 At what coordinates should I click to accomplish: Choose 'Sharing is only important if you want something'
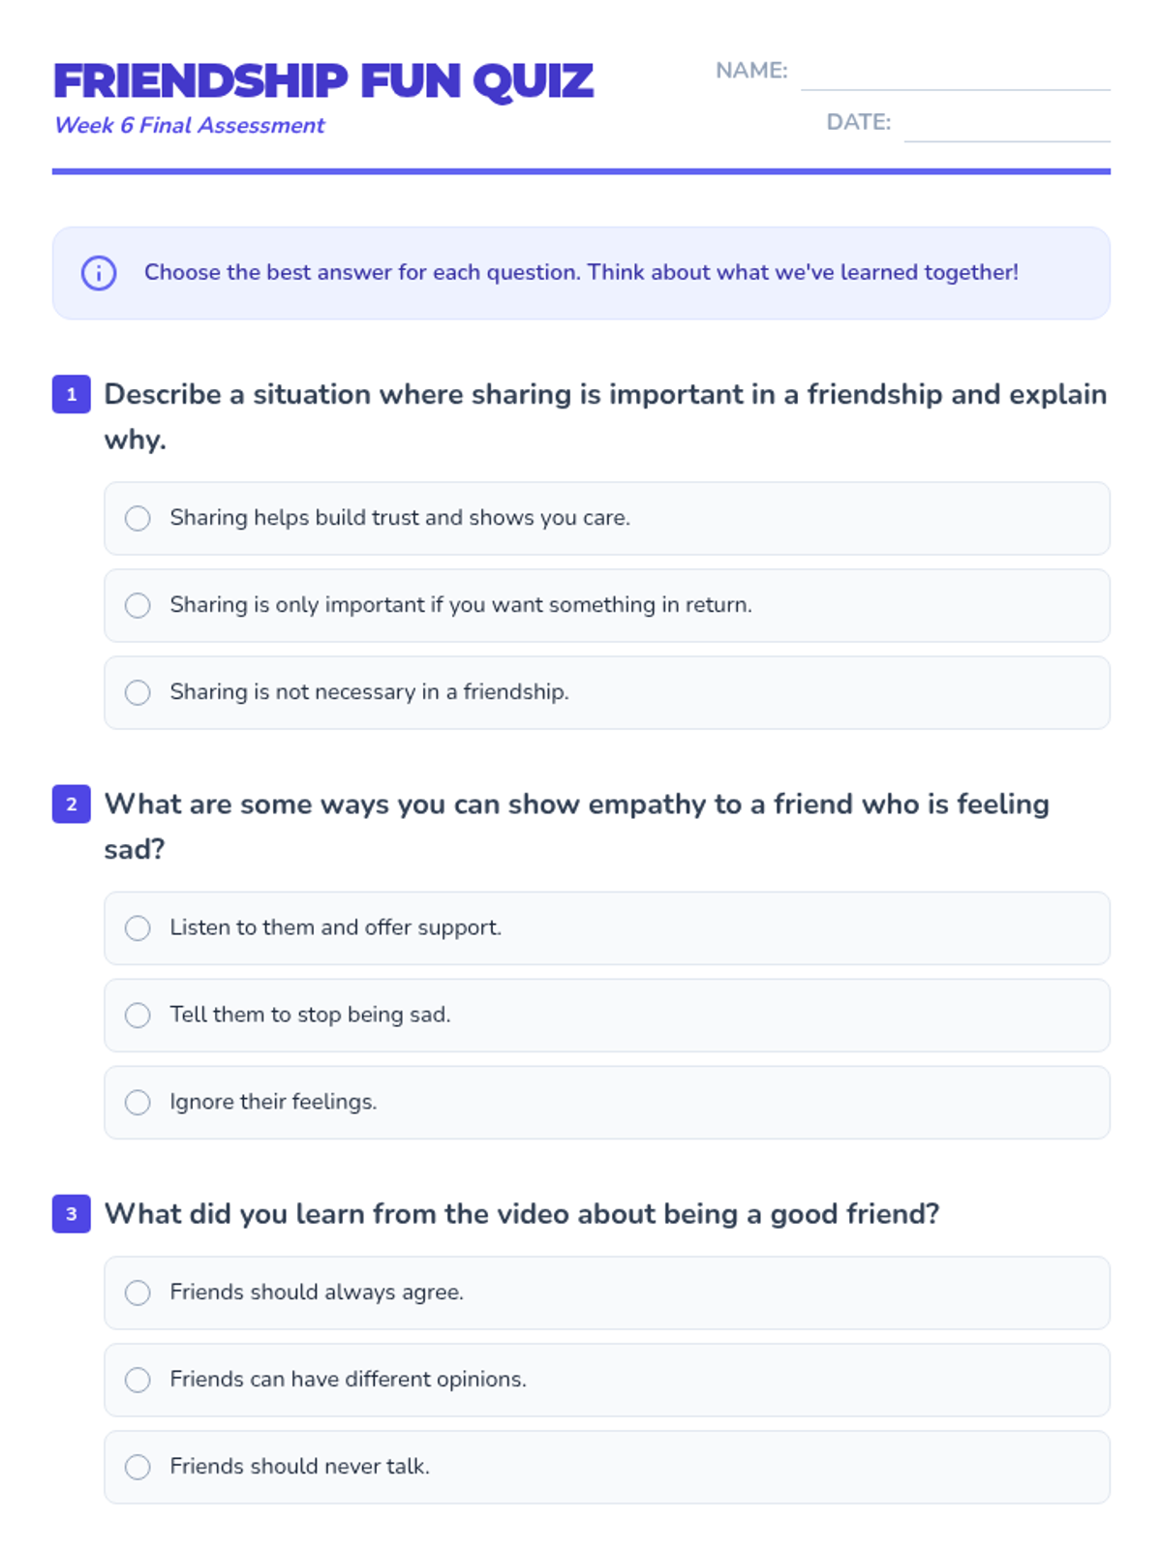138,605
